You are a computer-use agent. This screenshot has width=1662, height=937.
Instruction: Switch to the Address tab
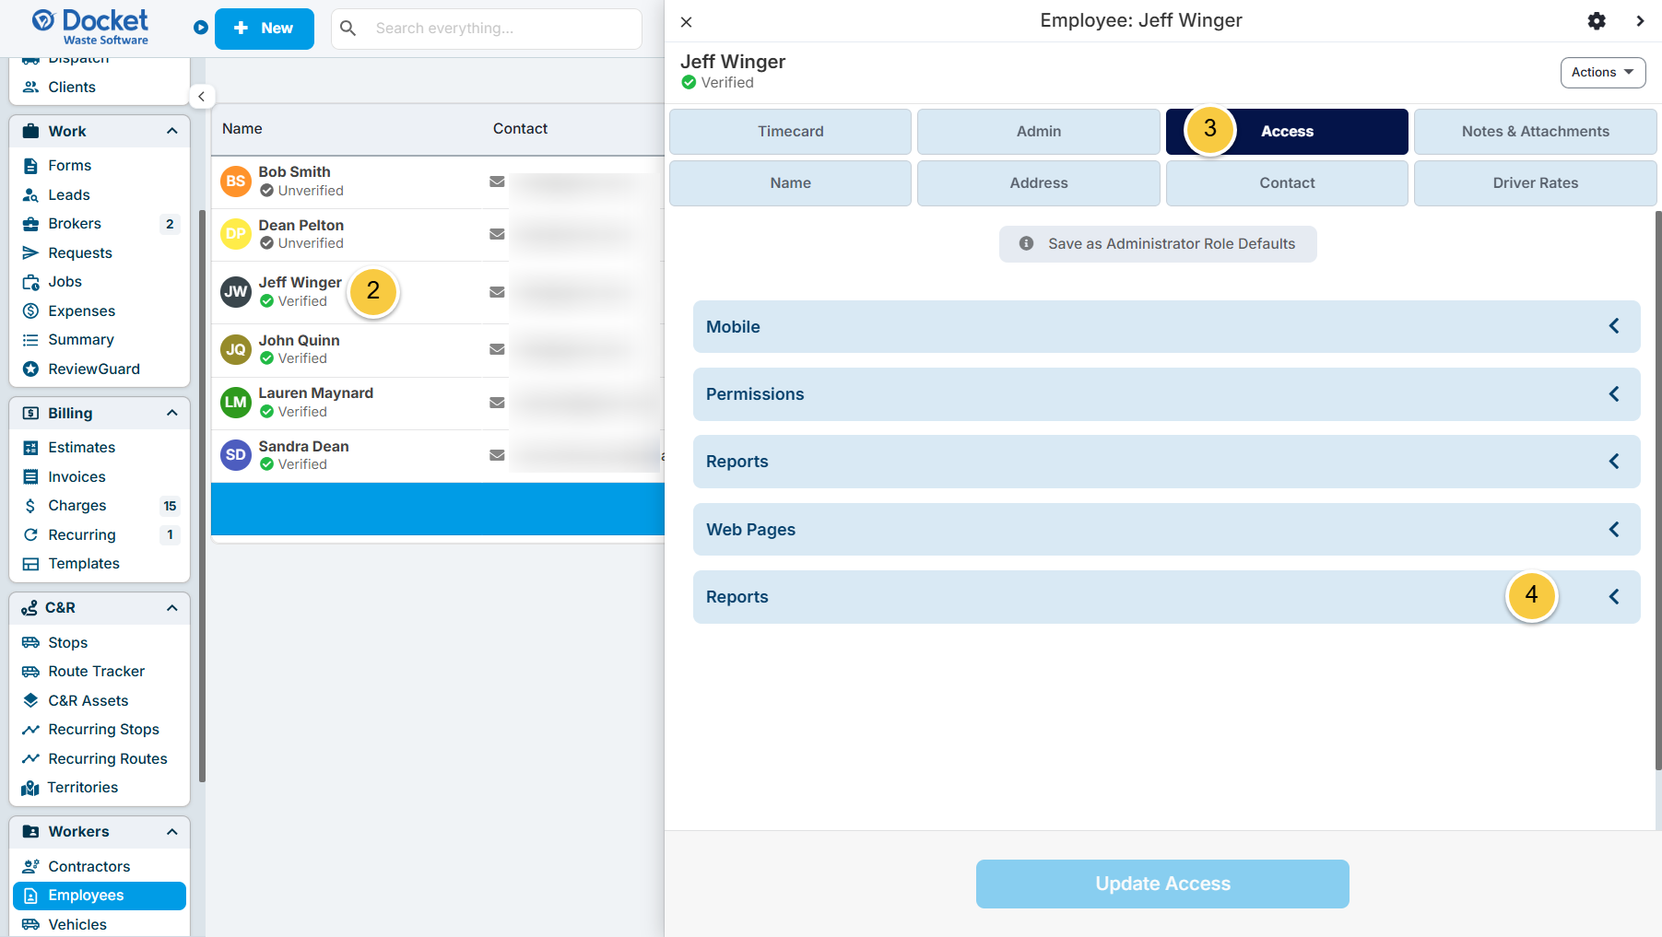pos(1039,183)
